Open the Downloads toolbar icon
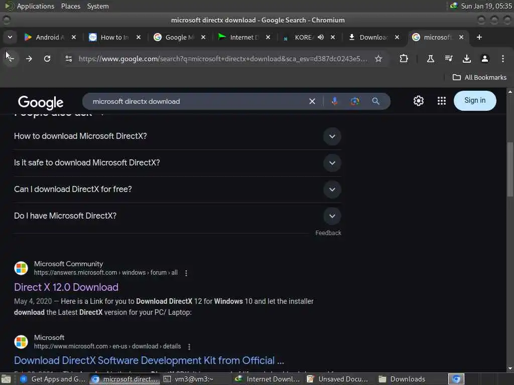Screen dimensions: 514x385 [x=466, y=59]
